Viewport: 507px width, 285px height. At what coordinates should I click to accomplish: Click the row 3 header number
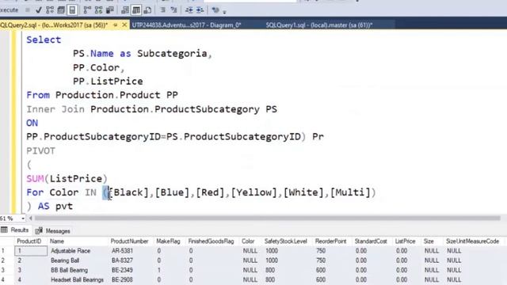tap(3, 270)
